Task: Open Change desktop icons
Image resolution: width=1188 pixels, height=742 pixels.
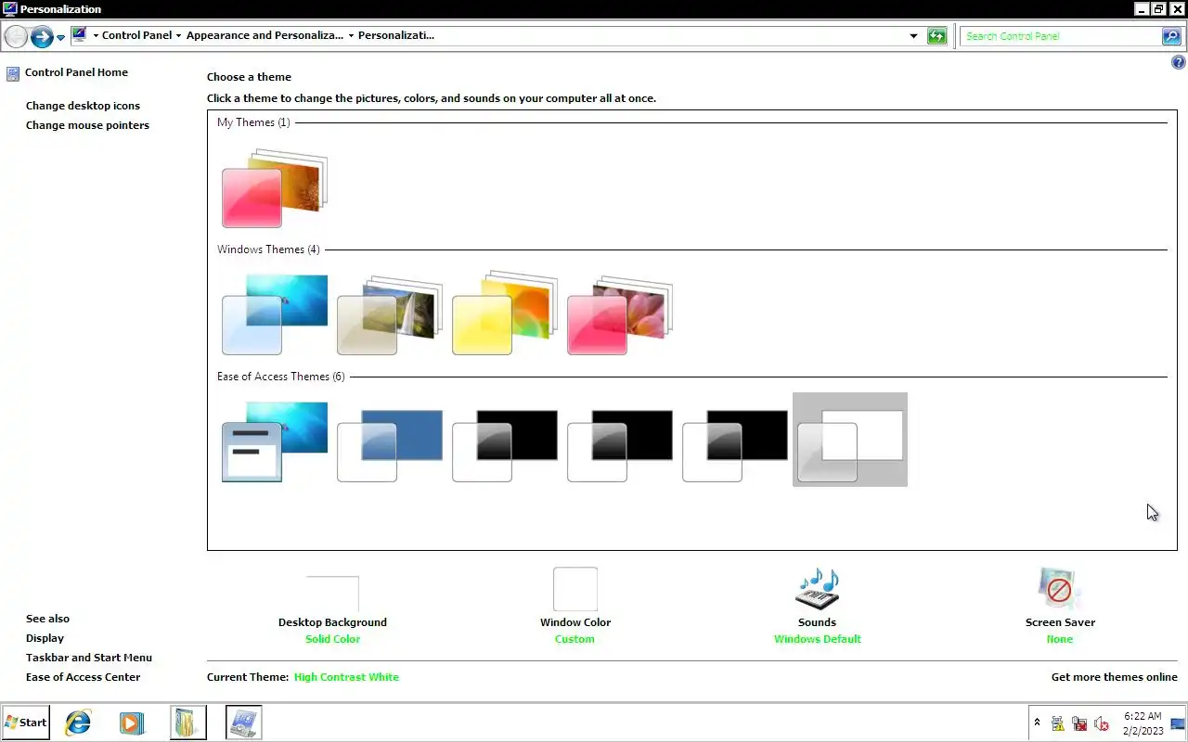Action: [x=83, y=106]
